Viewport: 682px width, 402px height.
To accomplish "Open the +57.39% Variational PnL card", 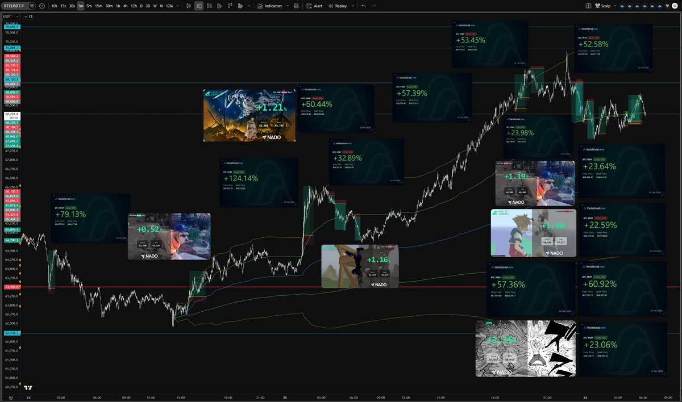I will (432, 98).
